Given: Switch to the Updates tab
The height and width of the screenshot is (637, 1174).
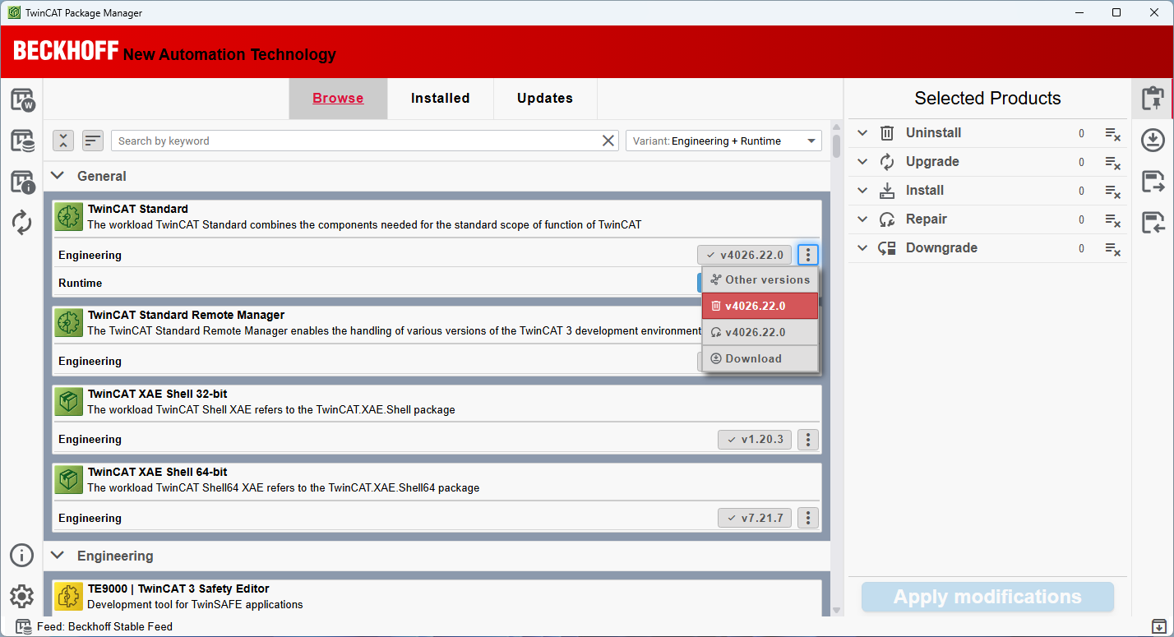Looking at the screenshot, I should coord(544,99).
